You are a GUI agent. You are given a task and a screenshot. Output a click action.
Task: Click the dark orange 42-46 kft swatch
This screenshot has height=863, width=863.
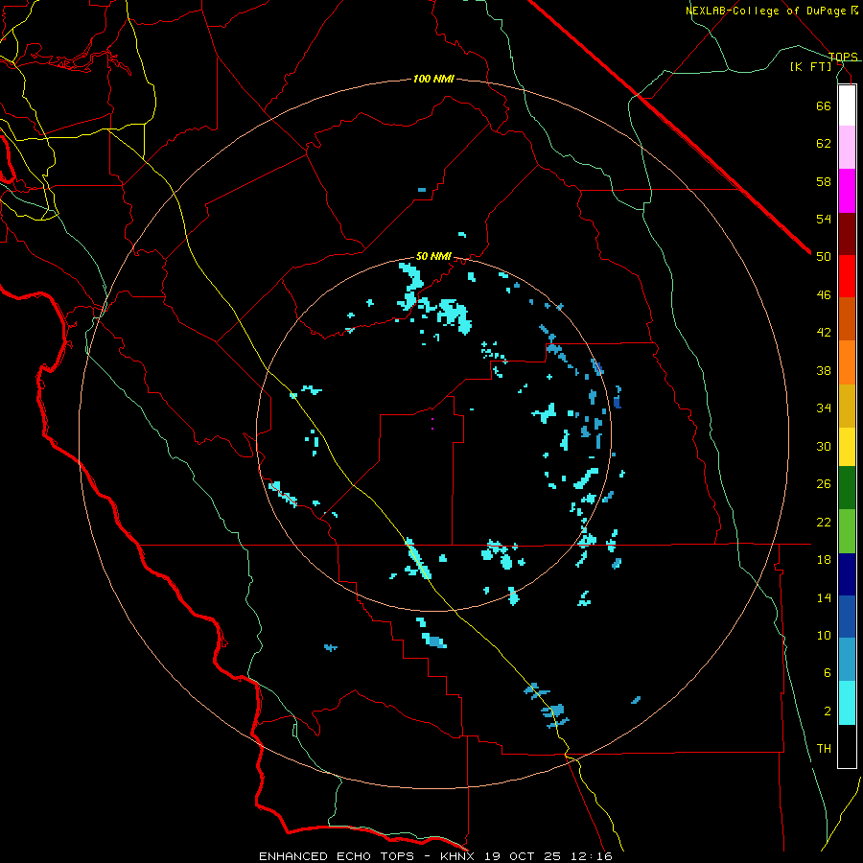(847, 318)
